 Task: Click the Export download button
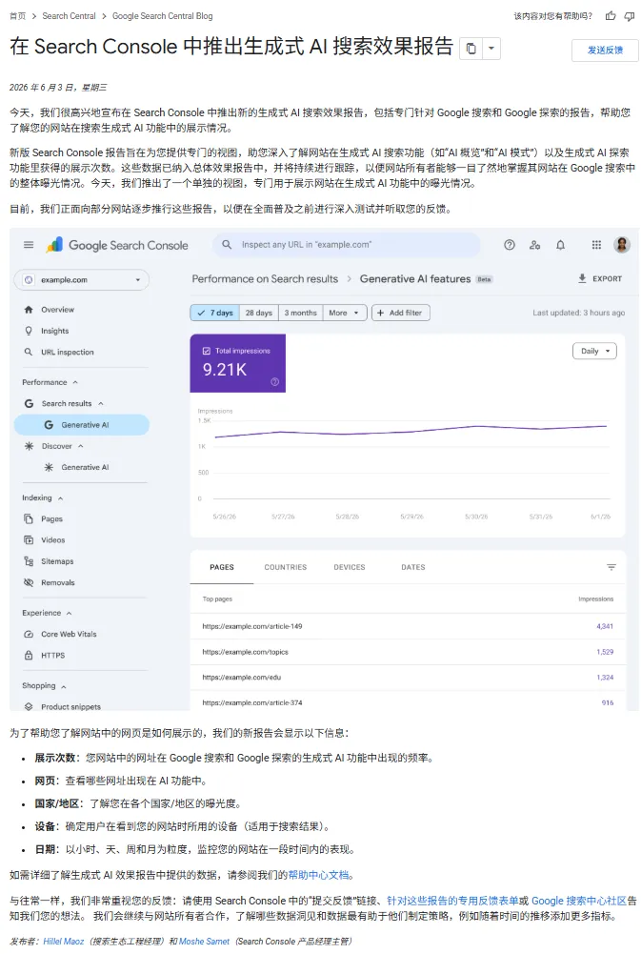pyautogui.click(x=600, y=278)
